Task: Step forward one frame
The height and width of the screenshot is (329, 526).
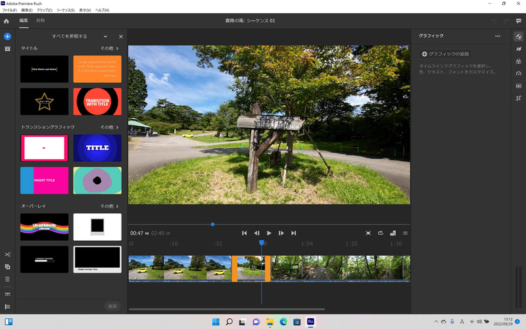Action: [x=281, y=233]
